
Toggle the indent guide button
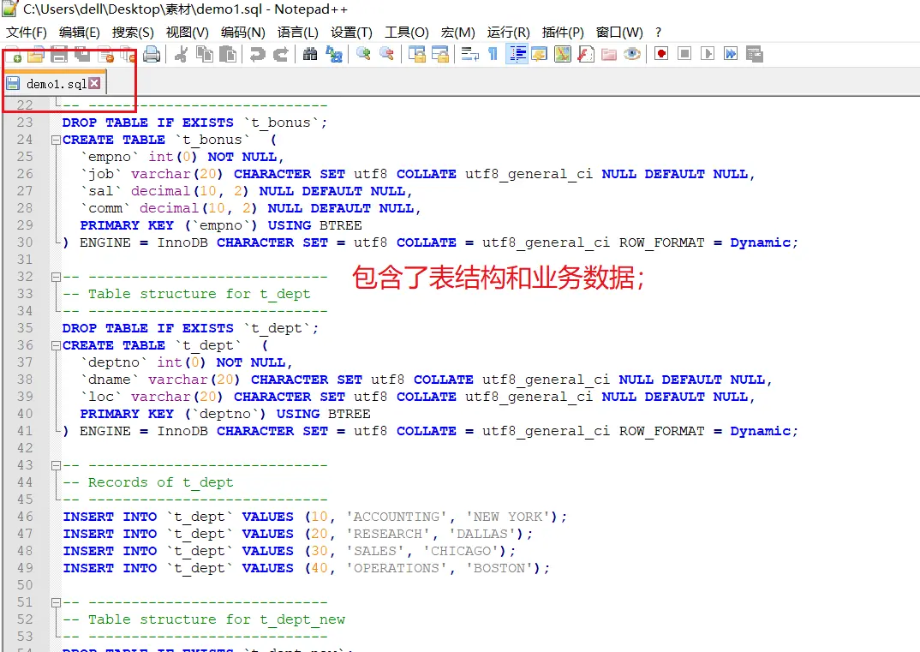click(517, 55)
